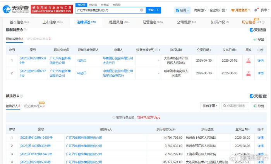Open PDF original for row 2 dated 2025-06-30
The height and width of the screenshot is (164, 271).
(249, 73)
